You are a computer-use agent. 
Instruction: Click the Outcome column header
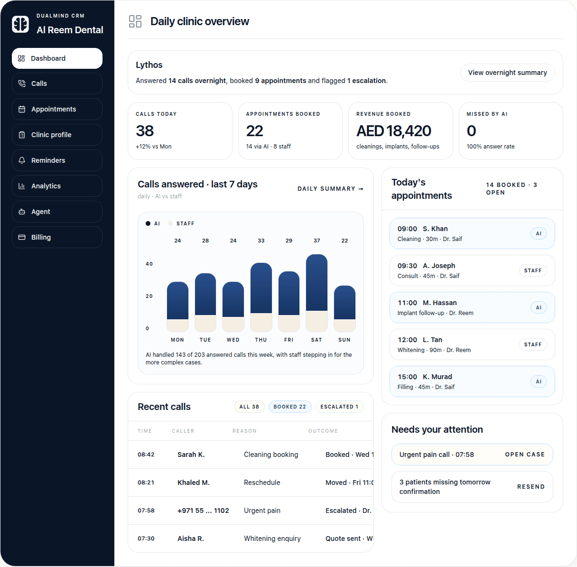323,431
